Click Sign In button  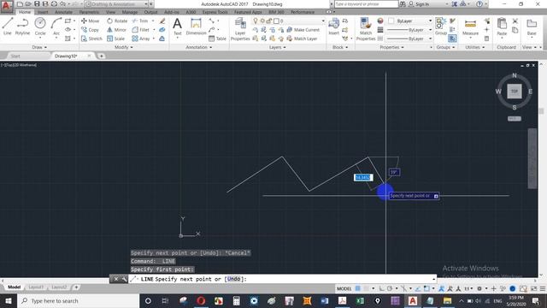pyautogui.click(x=419, y=4)
